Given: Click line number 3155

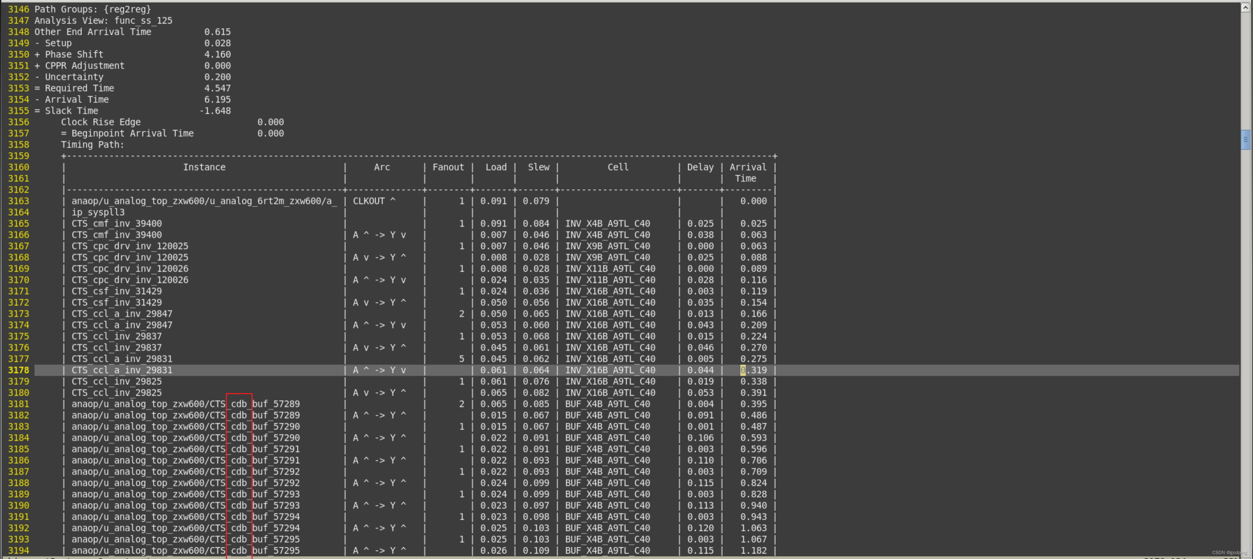Looking at the screenshot, I should (x=19, y=110).
